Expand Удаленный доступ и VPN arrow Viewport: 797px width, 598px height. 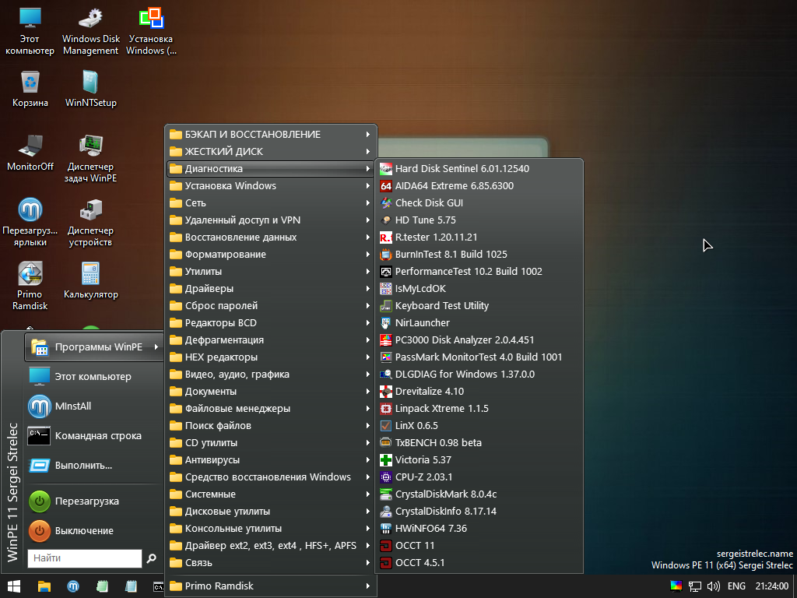[367, 220]
